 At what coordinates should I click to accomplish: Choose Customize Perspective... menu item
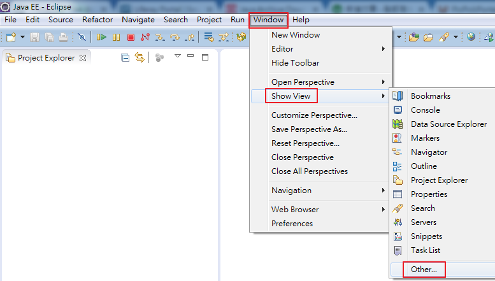(x=320, y=115)
